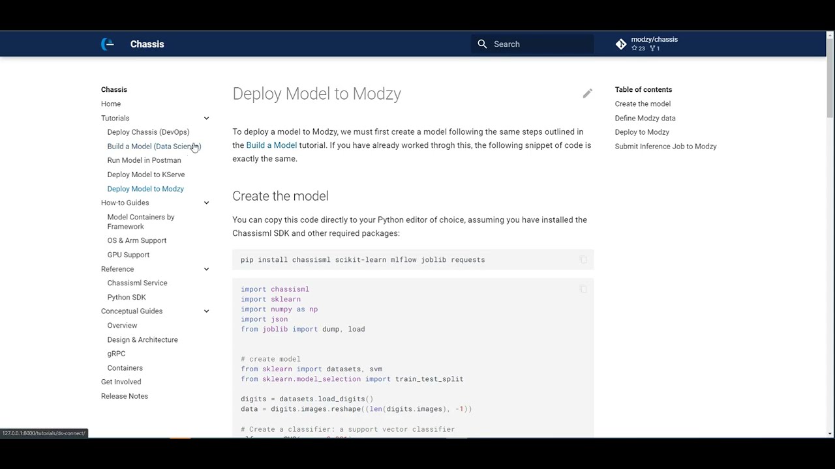Select Deploy Model to Modzy in sidebar
This screenshot has width=835, height=469.
tap(145, 189)
